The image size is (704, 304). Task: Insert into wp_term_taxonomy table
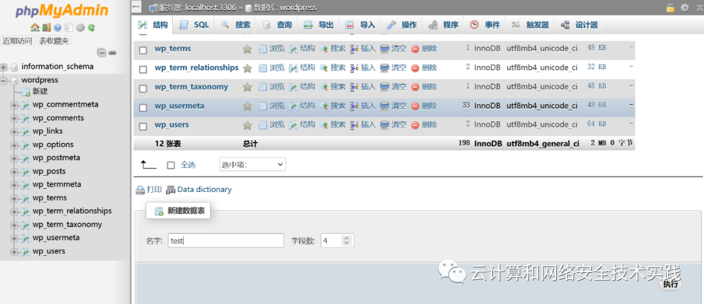[363, 87]
